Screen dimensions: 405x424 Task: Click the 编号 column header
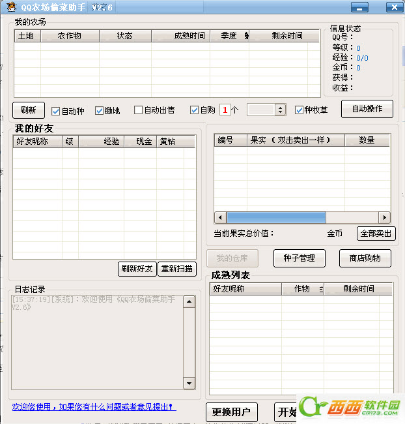(x=230, y=140)
